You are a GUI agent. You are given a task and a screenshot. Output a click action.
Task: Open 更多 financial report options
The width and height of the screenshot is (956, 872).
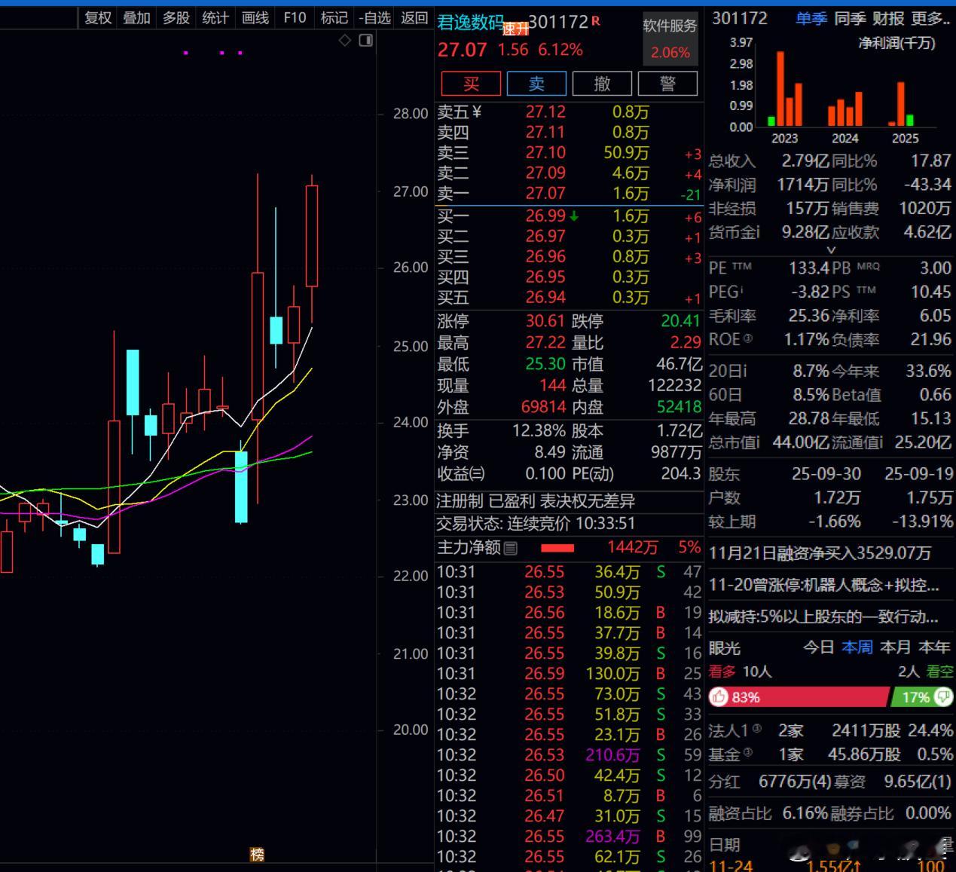coord(930,18)
